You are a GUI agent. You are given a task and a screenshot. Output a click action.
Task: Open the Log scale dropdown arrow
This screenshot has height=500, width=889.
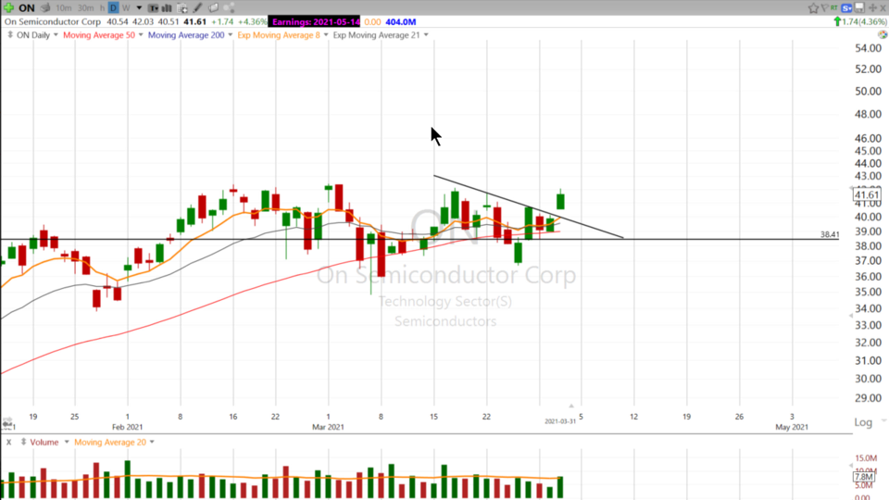[x=883, y=421]
